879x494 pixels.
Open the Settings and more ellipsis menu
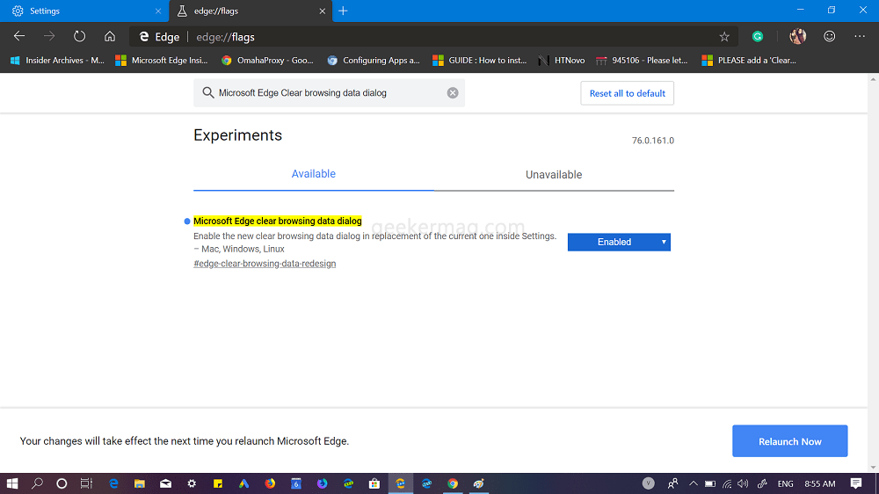[860, 36]
